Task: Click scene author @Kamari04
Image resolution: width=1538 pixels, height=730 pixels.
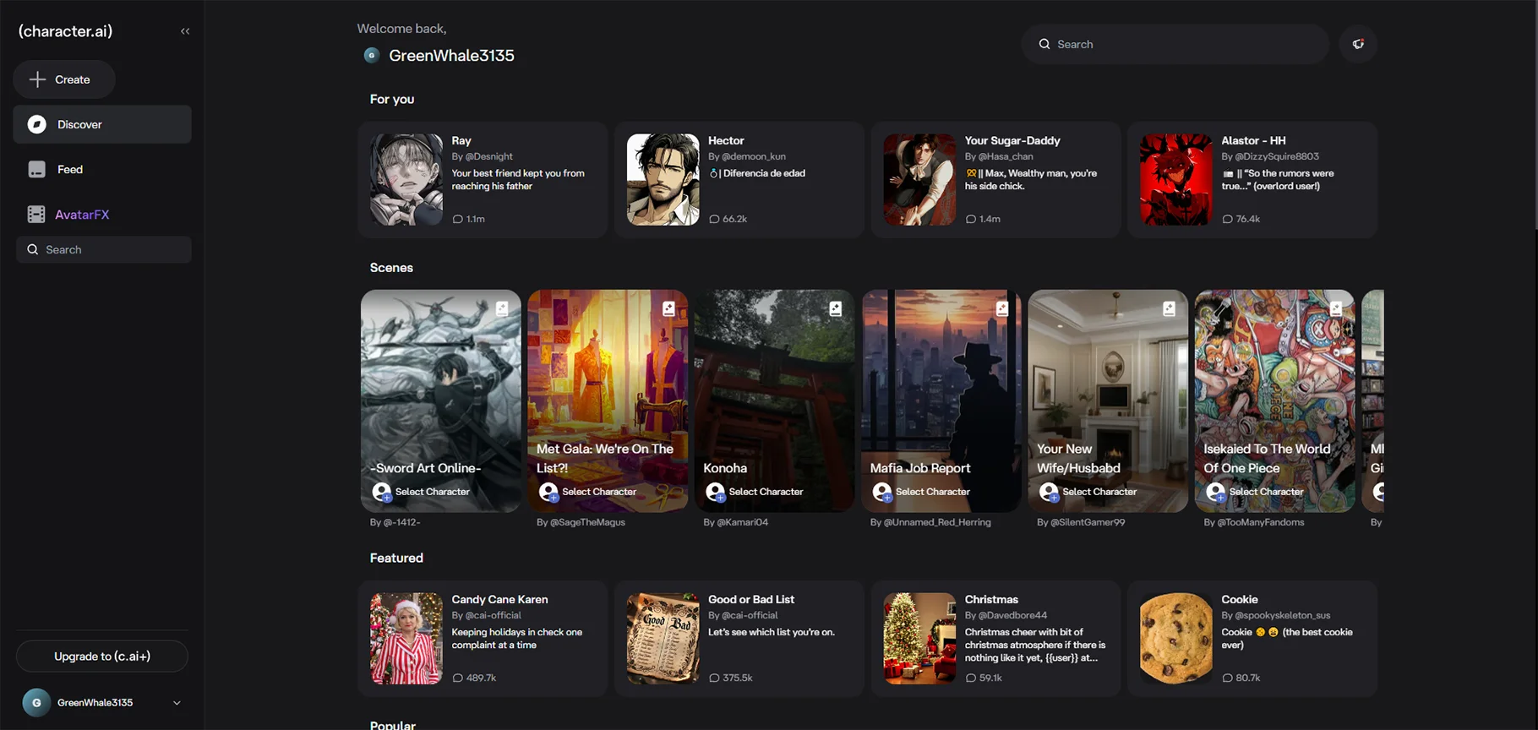Action: coord(743,522)
